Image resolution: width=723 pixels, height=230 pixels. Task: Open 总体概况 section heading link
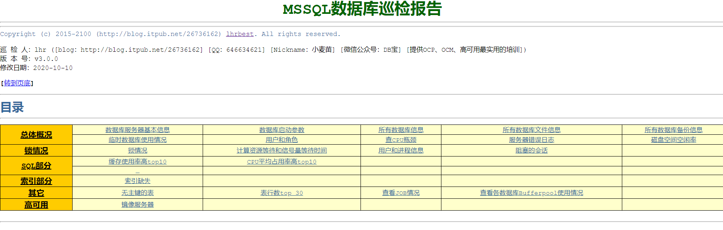(36, 135)
